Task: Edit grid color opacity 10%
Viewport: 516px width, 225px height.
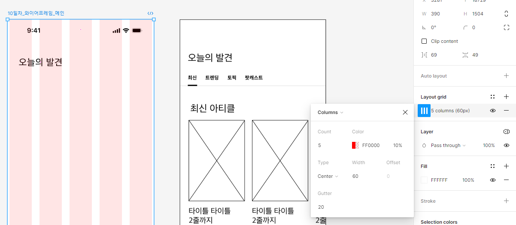Action: [398, 145]
